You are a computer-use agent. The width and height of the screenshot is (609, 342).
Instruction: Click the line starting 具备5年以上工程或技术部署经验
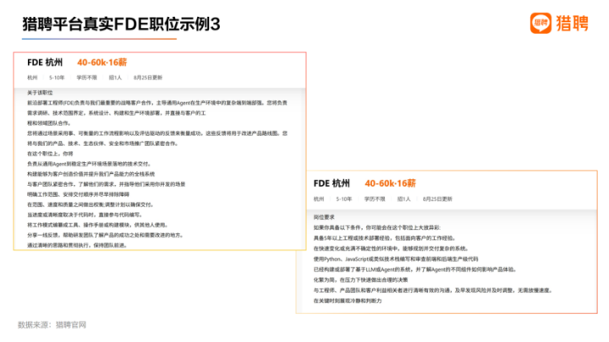click(x=385, y=237)
